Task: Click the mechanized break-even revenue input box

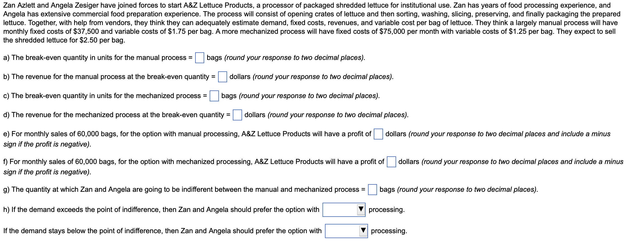Action: click(237, 115)
